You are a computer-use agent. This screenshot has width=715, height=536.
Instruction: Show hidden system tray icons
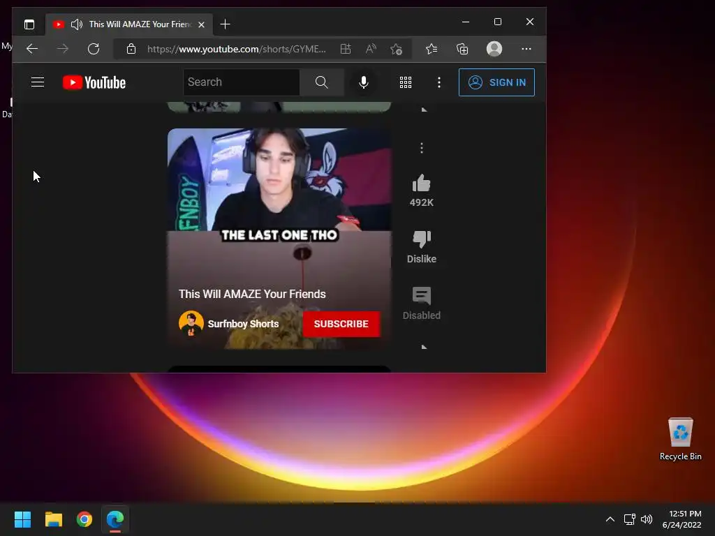click(610, 519)
